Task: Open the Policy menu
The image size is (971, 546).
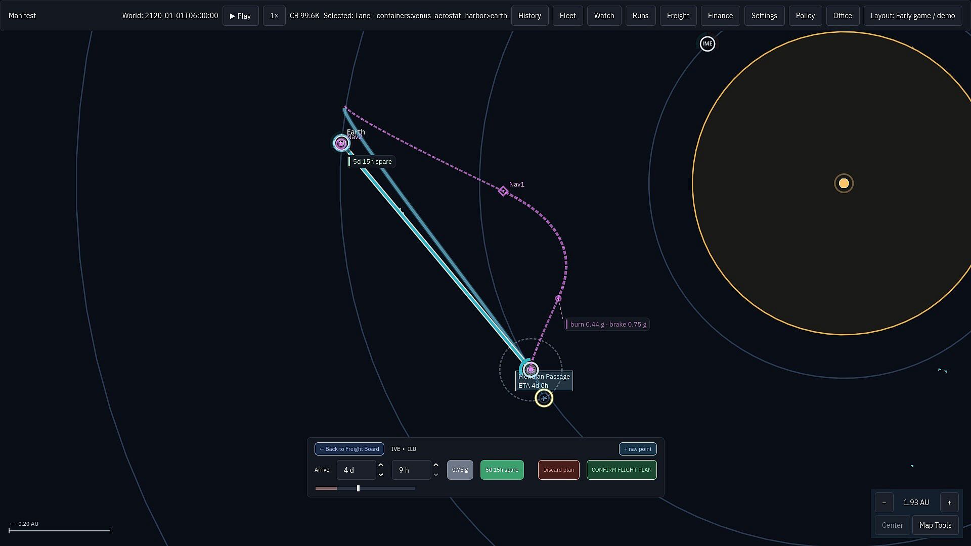Action: [805, 16]
